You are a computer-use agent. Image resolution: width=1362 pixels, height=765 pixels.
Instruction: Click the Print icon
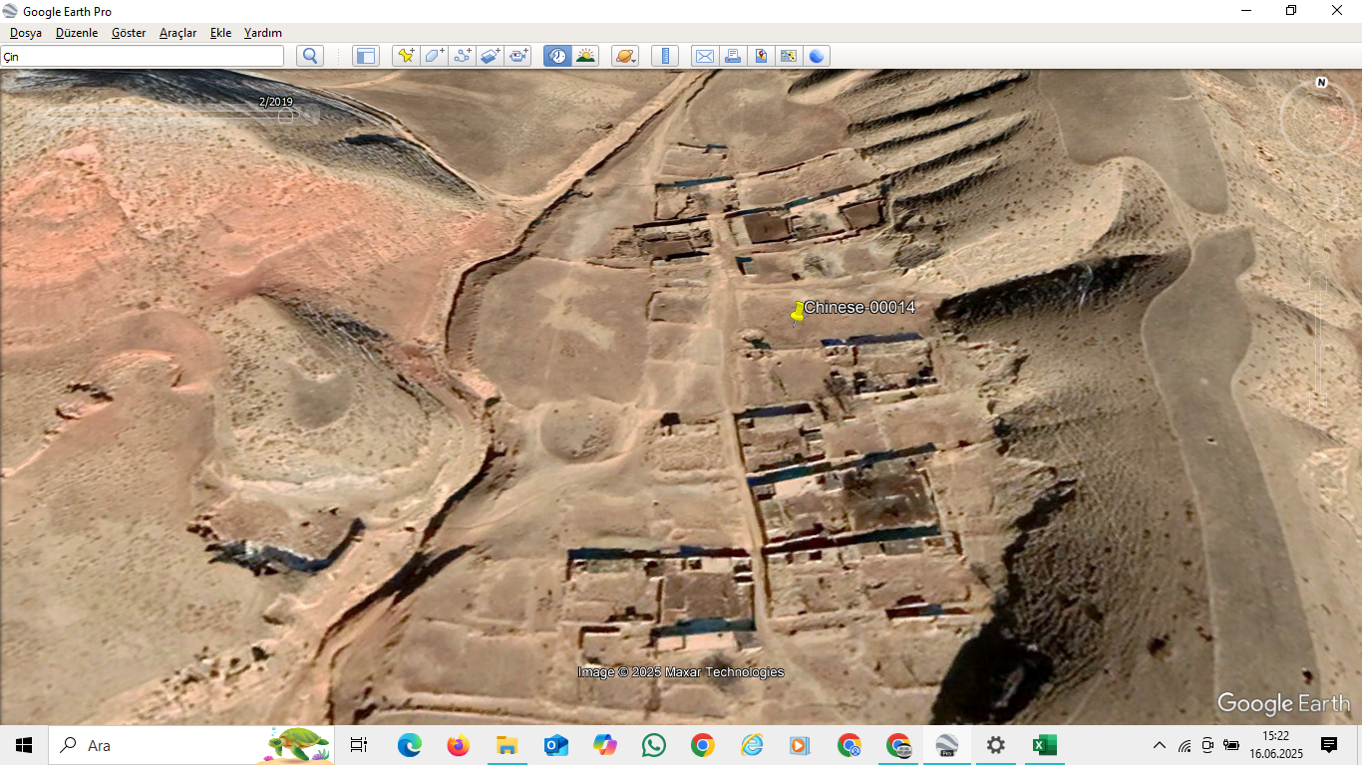(x=733, y=56)
